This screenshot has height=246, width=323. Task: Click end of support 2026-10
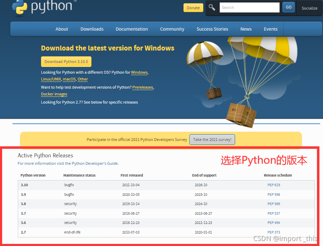pyautogui.click(x=201, y=185)
